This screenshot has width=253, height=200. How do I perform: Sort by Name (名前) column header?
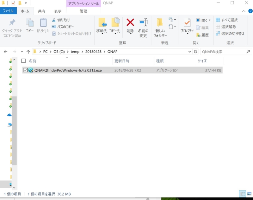(33, 61)
